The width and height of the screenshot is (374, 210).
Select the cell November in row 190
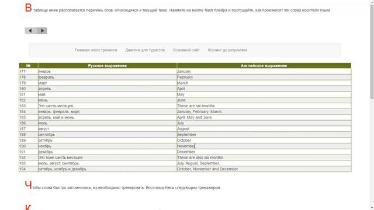[x=264, y=146]
